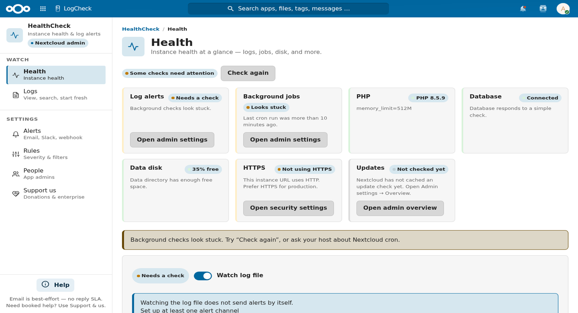This screenshot has width=578, height=313.
Task: Click the People users icon
Action: [16, 174]
